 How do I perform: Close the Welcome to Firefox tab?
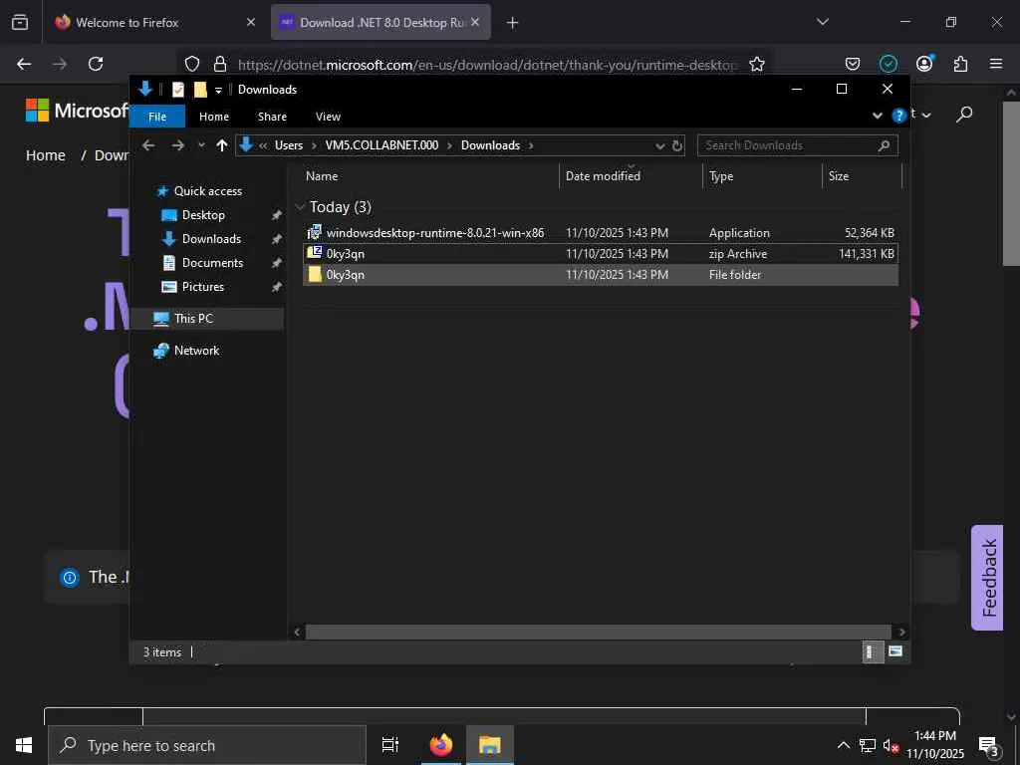pyautogui.click(x=251, y=22)
